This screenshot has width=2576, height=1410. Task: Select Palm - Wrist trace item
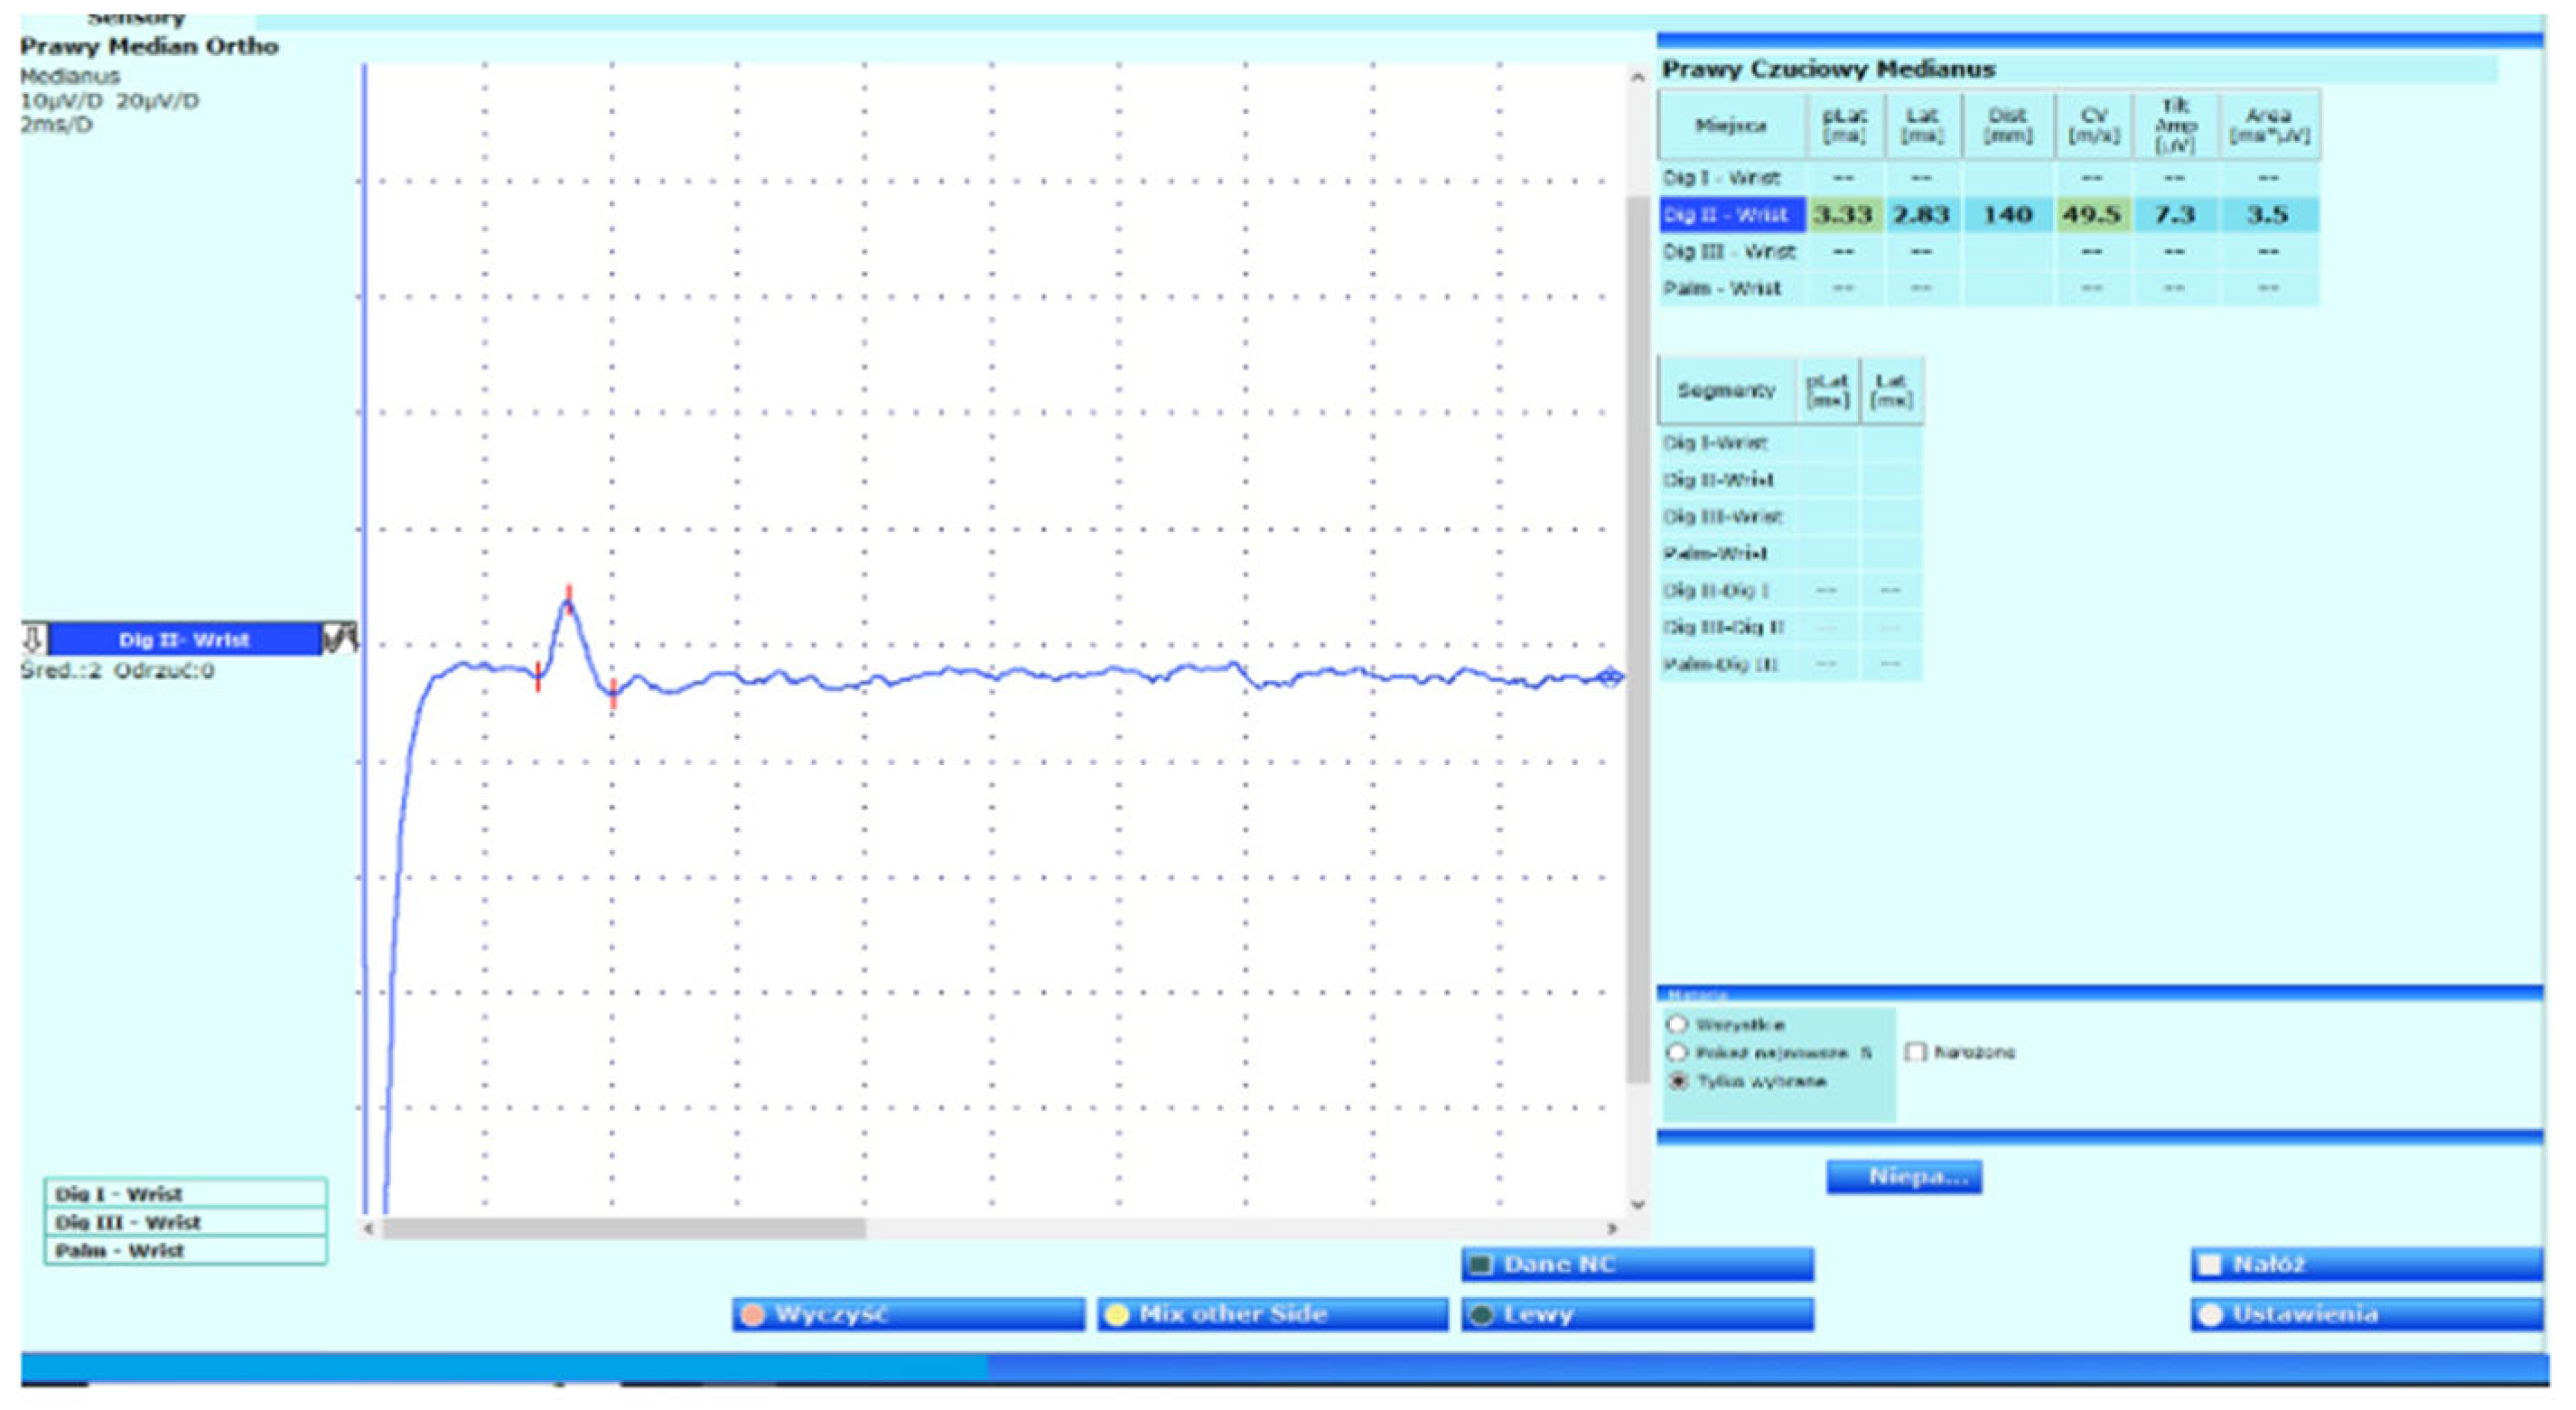pos(185,1251)
